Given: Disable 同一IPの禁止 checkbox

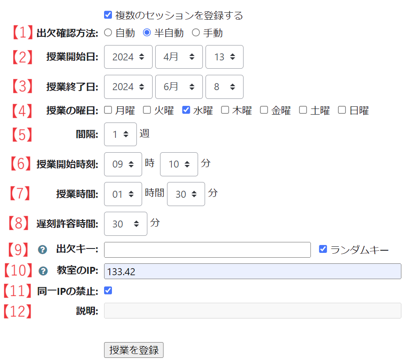Looking at the screenshot, I should click(x=108, y=290).
